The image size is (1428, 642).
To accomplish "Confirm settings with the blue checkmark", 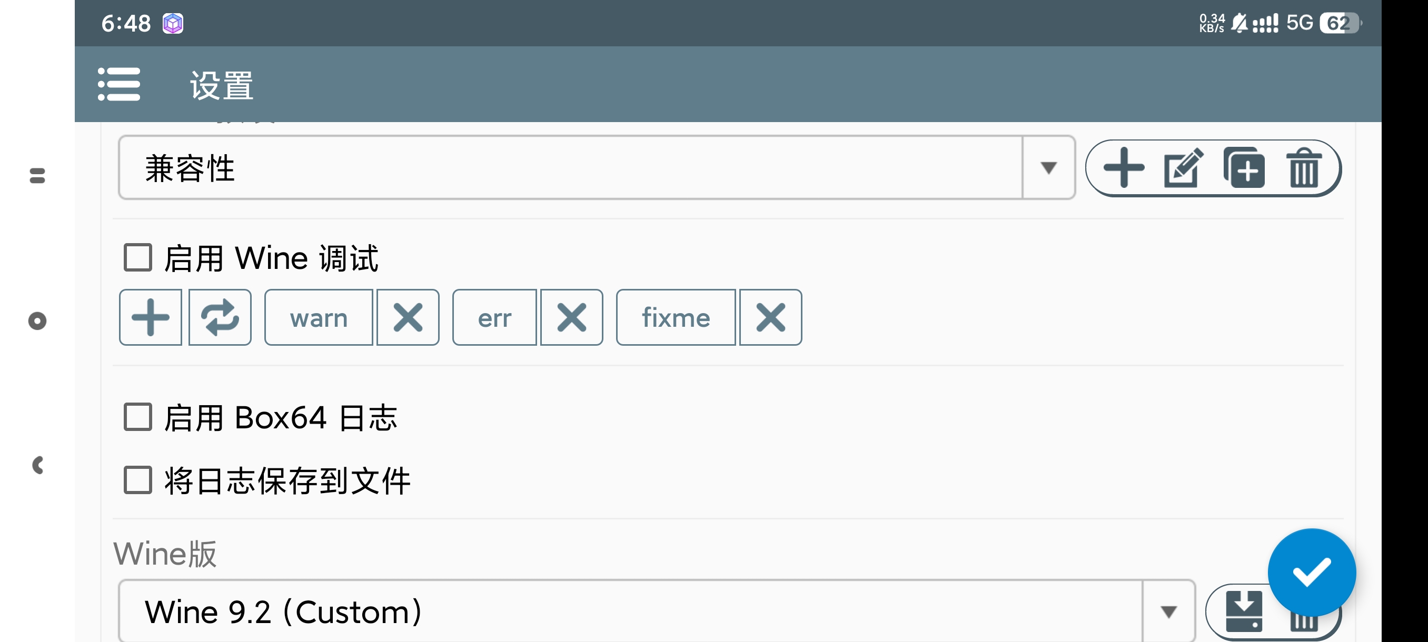I will 1311,572.
